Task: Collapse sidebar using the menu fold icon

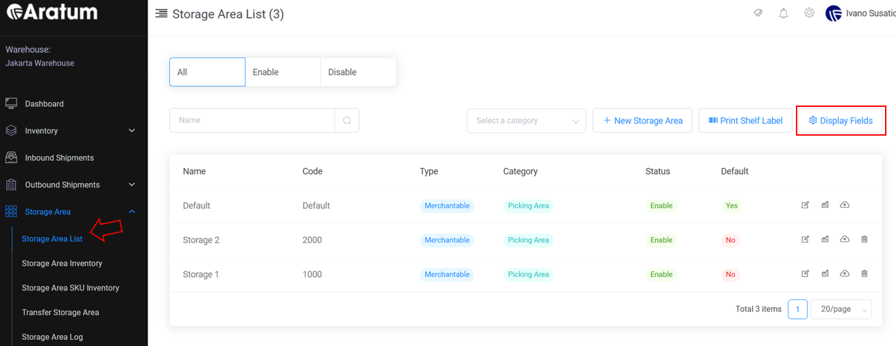Action: point(161,14)
